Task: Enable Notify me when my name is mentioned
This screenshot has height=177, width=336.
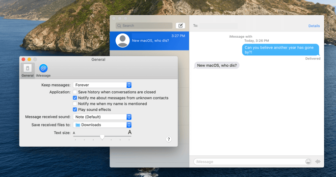Action: [75, 104]
